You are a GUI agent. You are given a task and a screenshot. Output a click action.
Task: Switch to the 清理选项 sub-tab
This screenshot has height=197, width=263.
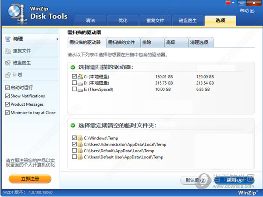(201, 43)
